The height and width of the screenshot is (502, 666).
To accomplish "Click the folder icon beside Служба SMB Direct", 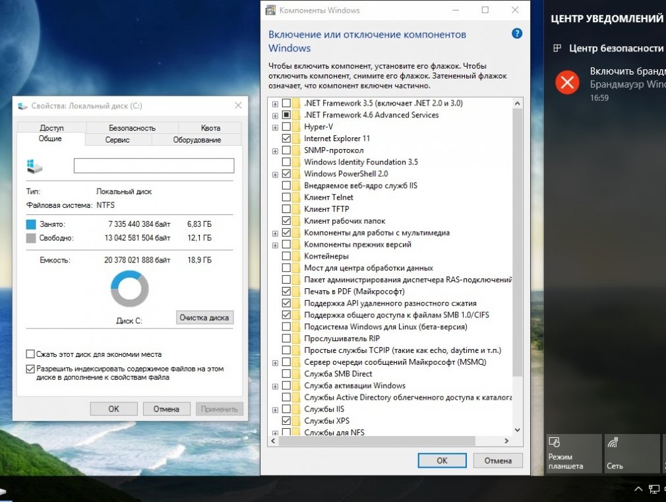I will point(296,373).
